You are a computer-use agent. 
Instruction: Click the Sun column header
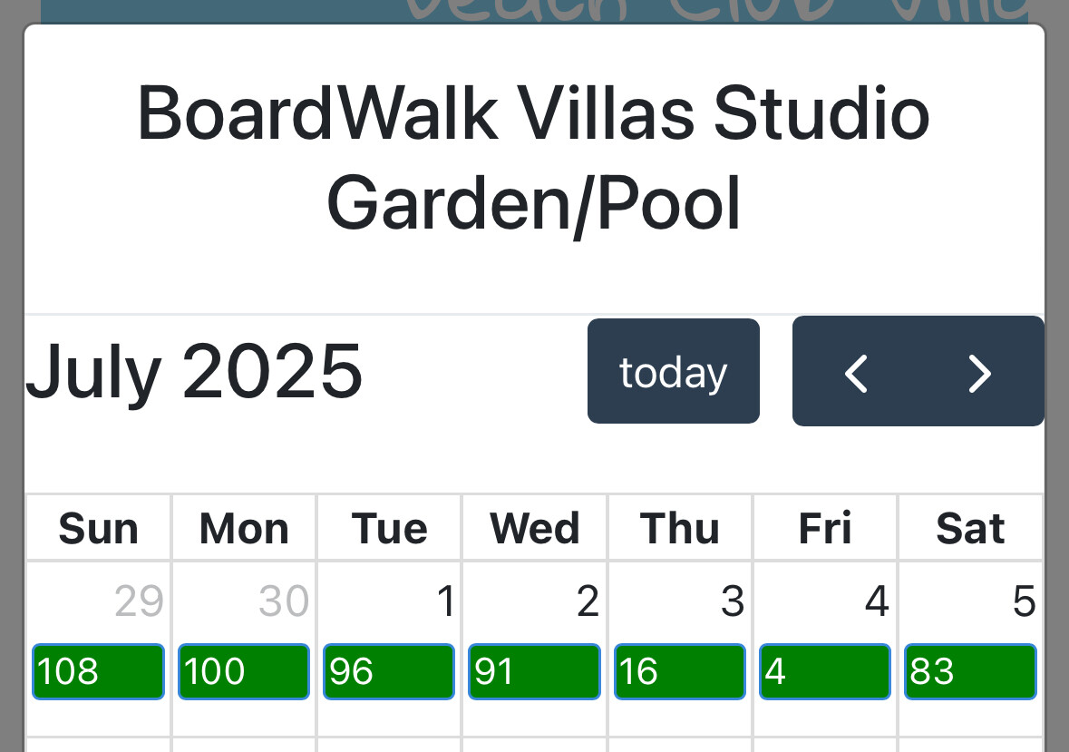pos(98,529)
